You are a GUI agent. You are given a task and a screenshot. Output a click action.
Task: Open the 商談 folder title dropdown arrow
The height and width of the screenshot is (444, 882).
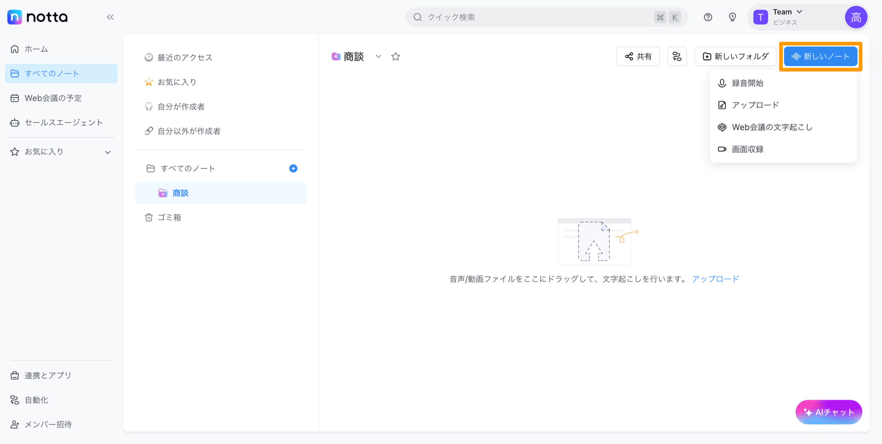pos(378,57)
